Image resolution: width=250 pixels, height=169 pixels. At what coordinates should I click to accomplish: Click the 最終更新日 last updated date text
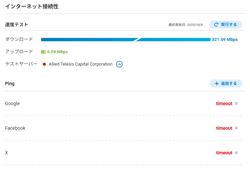(x=185, y=25)
